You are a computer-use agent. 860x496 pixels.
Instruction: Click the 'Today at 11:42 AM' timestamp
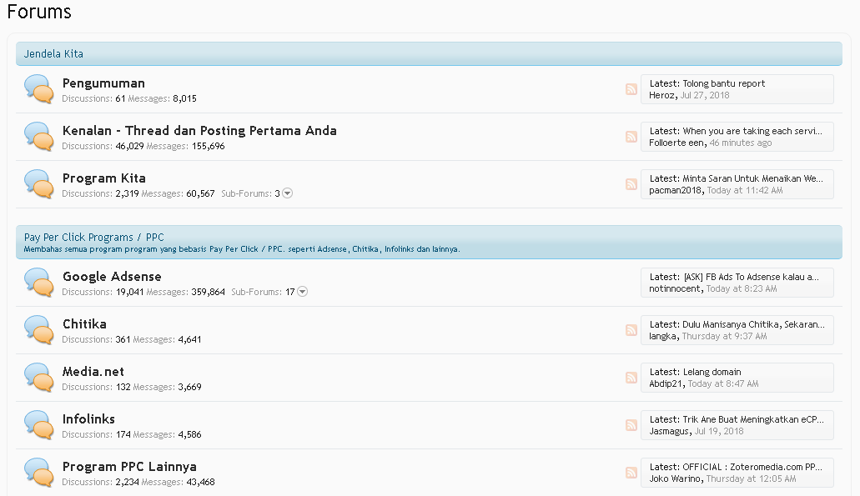click(745, 191)
